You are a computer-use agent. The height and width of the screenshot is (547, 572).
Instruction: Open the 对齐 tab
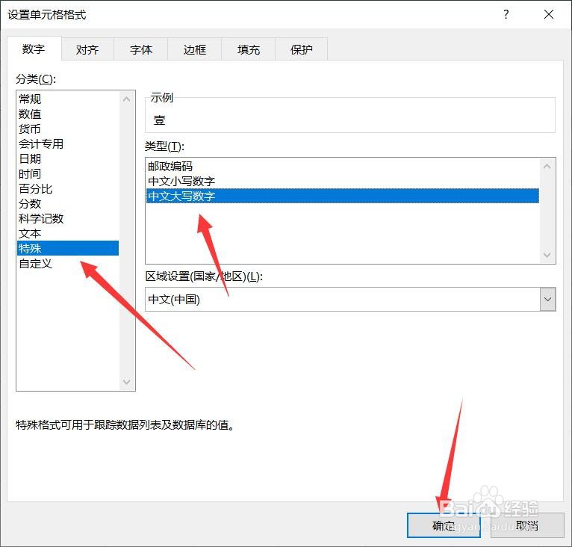[x=87, y=49]
